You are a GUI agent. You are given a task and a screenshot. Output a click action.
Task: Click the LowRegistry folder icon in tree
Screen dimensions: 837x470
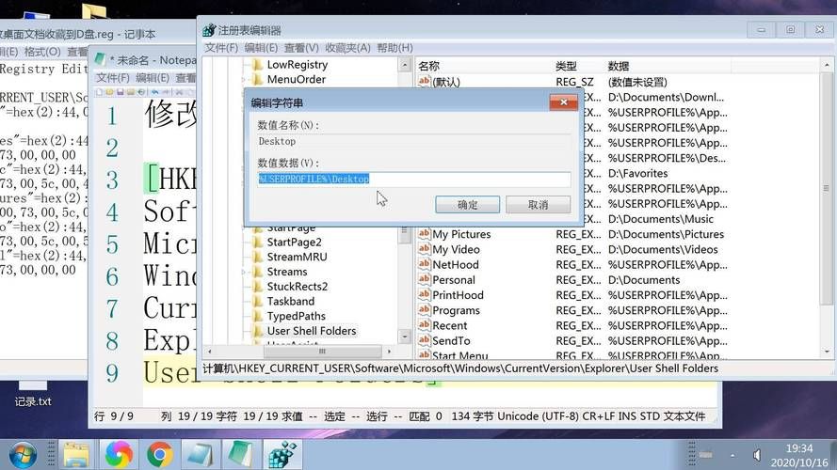[257, 65]
